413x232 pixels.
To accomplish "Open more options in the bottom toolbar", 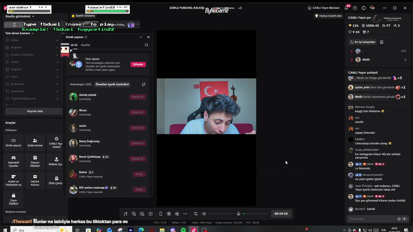I will point(185,214).
